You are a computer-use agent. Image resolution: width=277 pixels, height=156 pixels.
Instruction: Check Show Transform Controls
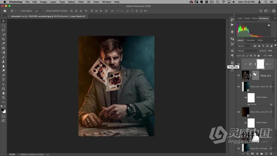click(x=45, y=11)
